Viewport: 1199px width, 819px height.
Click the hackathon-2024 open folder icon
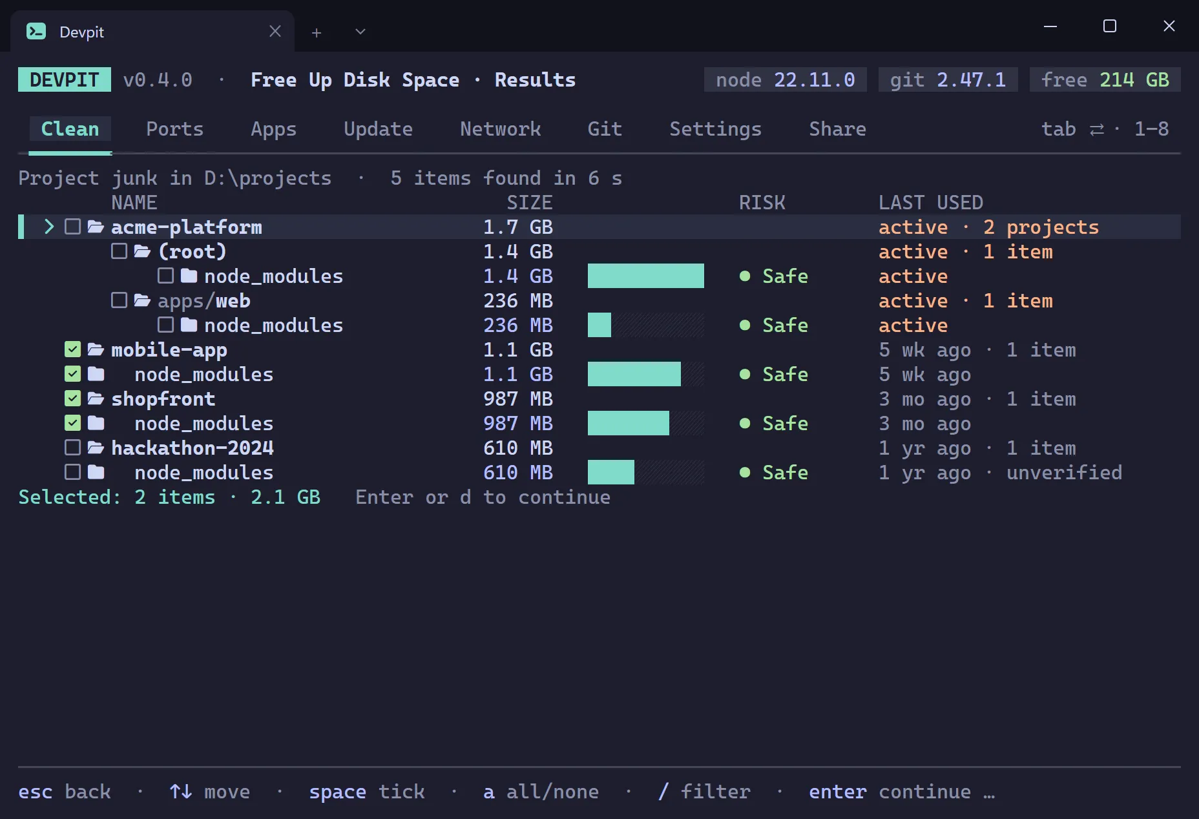click(x=96, y=448)
